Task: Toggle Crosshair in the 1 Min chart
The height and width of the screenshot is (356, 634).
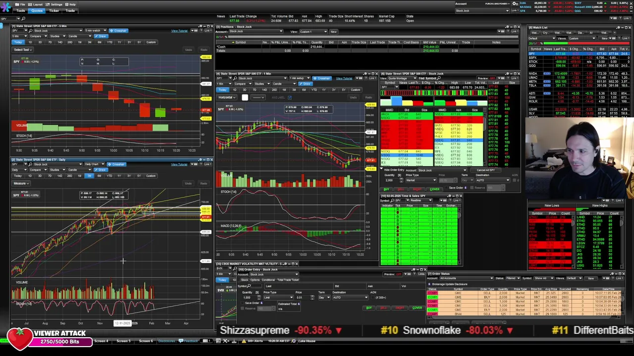Action: 322,78
